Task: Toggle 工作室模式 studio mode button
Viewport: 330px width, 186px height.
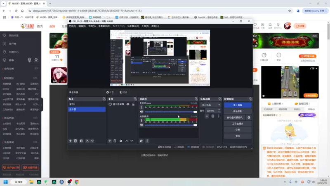Action: (238, 124)
